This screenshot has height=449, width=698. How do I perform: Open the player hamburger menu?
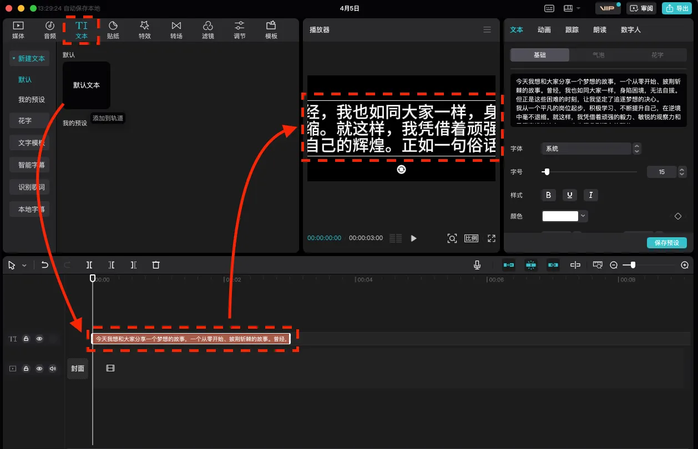pos(487,30)
